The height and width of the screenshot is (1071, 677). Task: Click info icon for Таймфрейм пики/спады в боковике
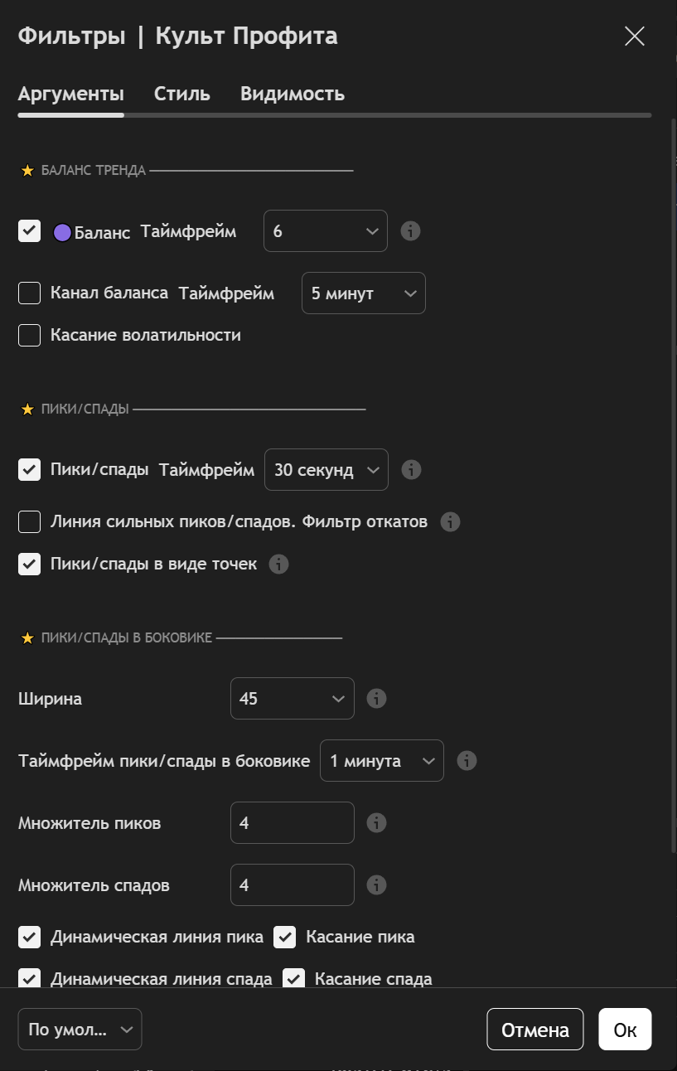[x=467, y=761]
